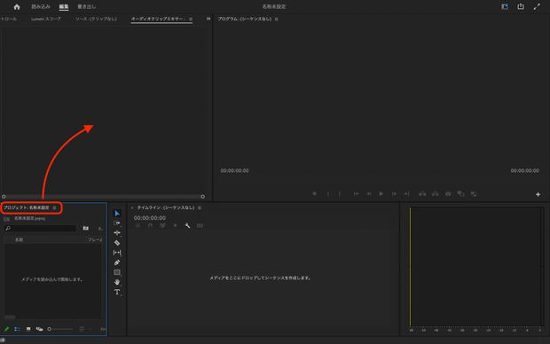Open the タイムライン panel menu icon
Image resolution: width=550 pixels, height=344 pixels.
(200, 208)
